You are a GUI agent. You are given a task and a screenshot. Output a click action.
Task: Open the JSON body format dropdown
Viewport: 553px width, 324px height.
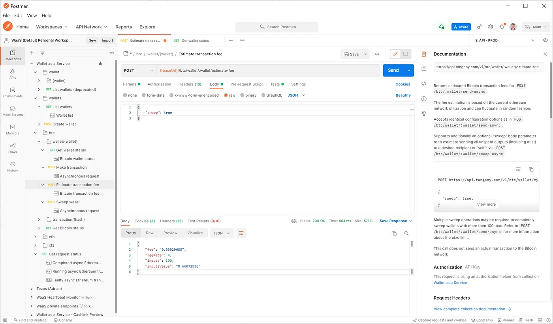click(x=296, y=95)
